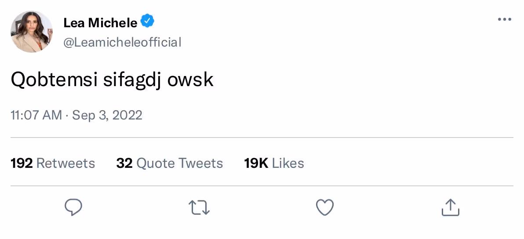The height and width of the screenshot is (239, 524).
Task: Click the 32 quote count number
Action: 124,163
